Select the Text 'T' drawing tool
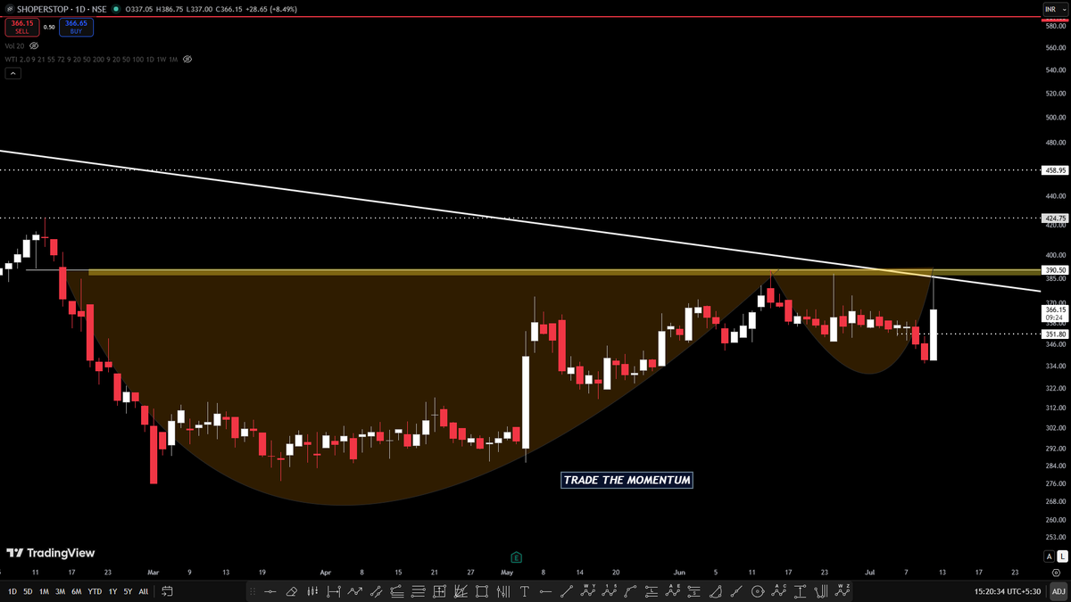Screen dimensions: 1071x602 (x=524, y=590)
